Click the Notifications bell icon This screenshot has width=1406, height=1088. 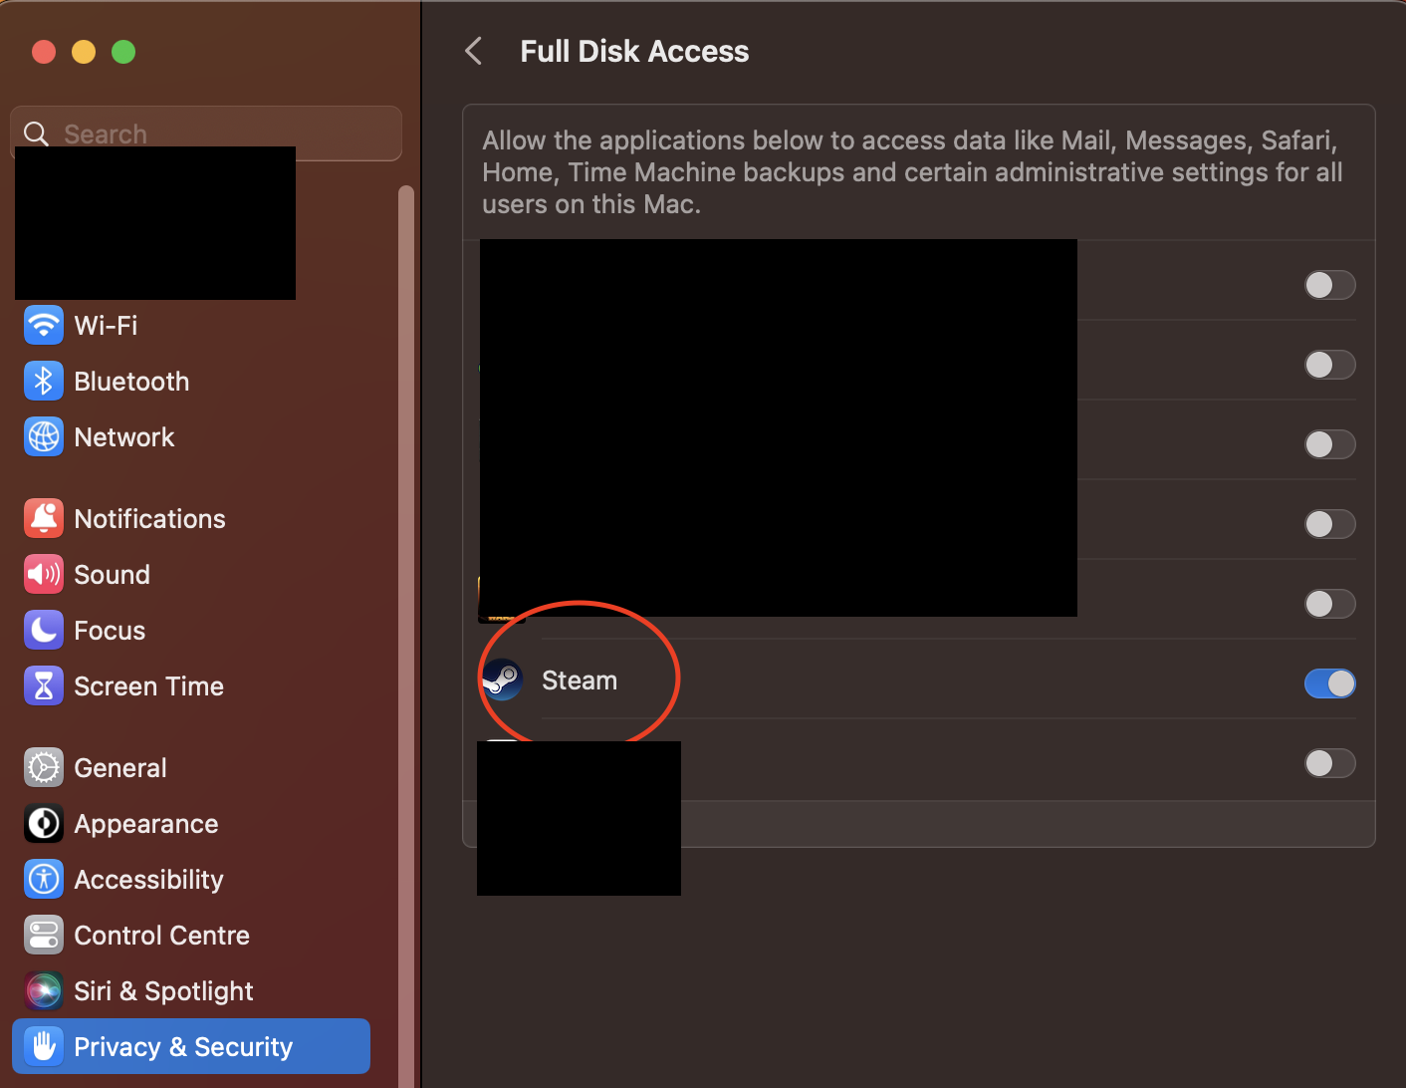point(44,519)
